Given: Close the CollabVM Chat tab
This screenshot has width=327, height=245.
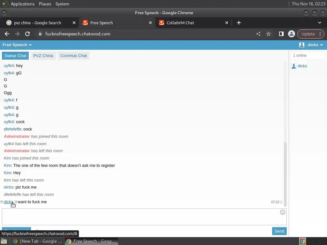Looking at the screenshot, I should click(x=227, y=23).
